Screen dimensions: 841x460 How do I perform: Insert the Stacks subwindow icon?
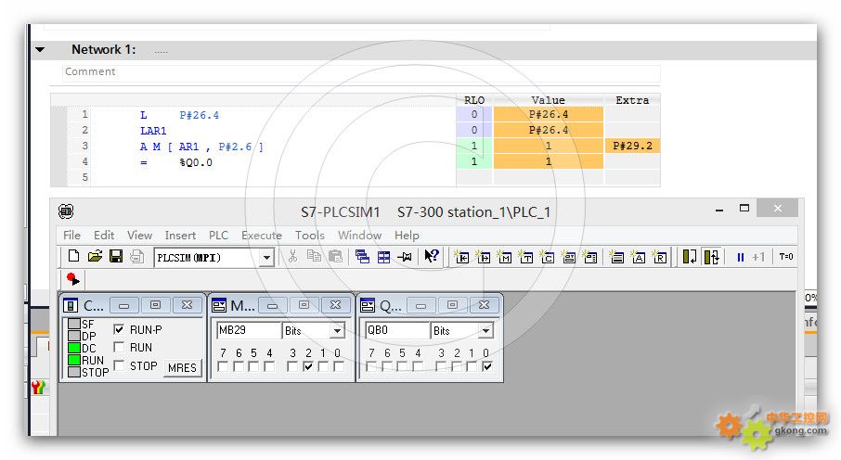pos(616,257)
